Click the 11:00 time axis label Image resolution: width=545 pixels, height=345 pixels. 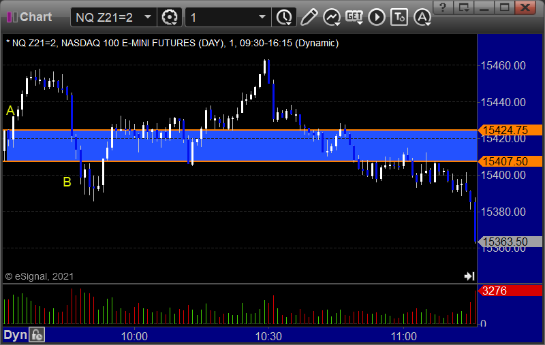pos(403,336)
